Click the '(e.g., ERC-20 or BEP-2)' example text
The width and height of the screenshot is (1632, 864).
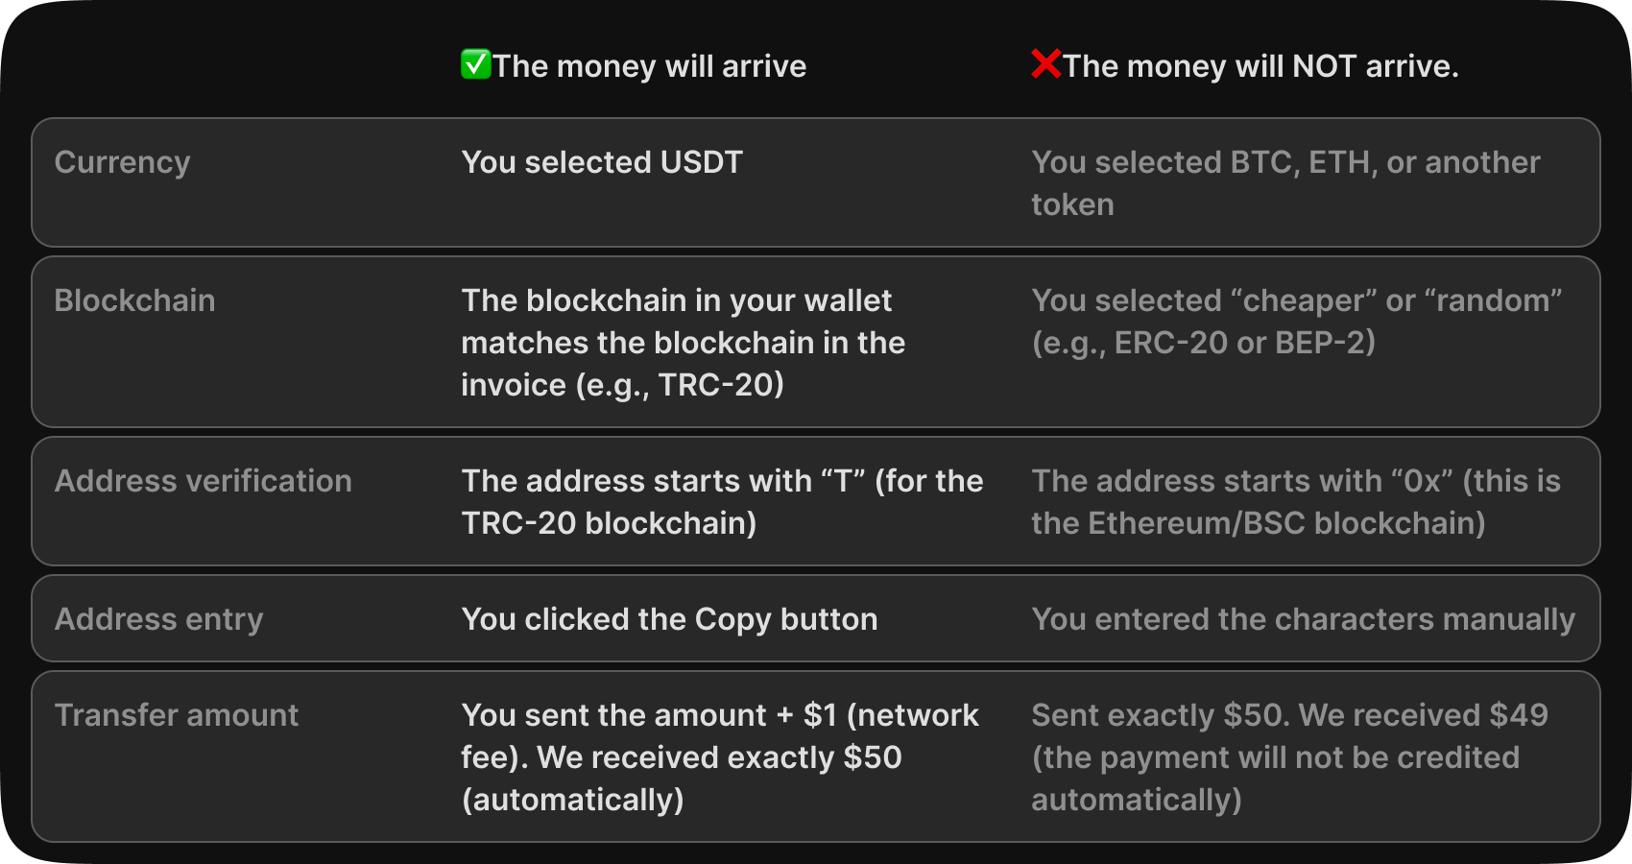pyautogui.click(x=1203, y=343)
